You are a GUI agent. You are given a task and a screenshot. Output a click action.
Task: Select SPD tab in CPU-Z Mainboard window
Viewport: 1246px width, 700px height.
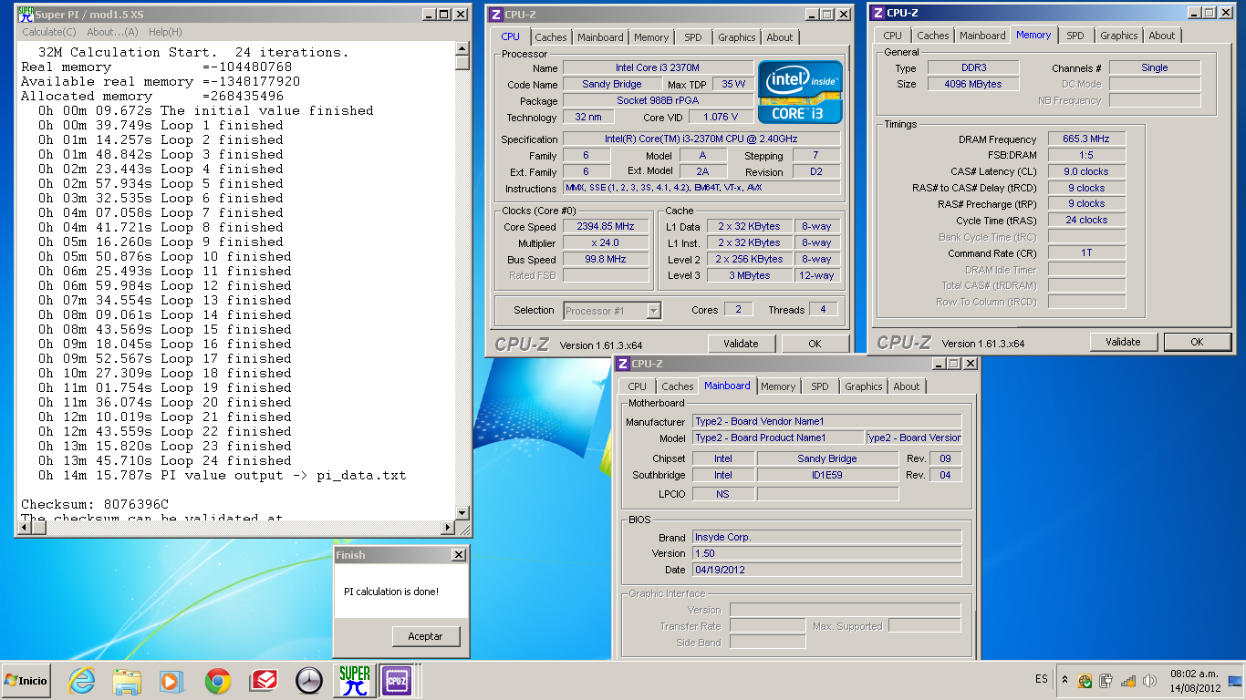(820, 386)
